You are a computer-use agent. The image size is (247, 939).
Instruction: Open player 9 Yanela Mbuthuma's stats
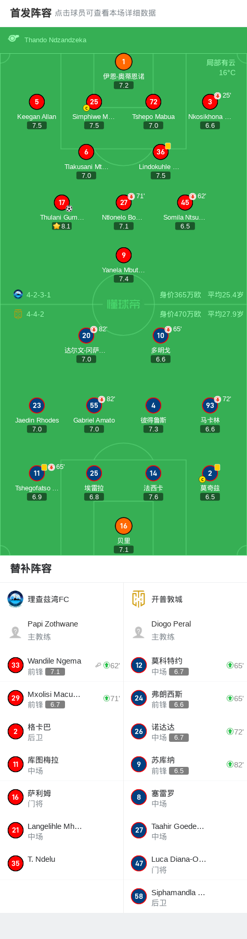point(123,255)
